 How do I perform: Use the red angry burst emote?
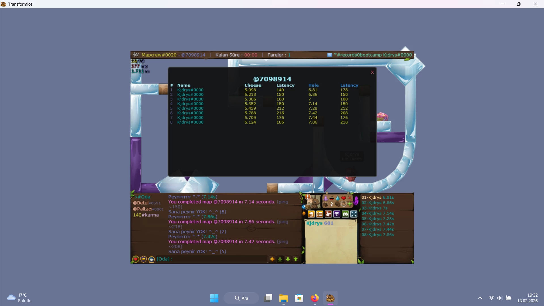tap(349, 198)
